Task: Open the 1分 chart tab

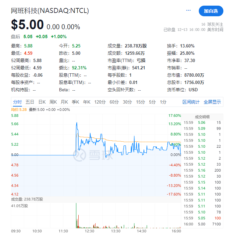Action: 163,102
